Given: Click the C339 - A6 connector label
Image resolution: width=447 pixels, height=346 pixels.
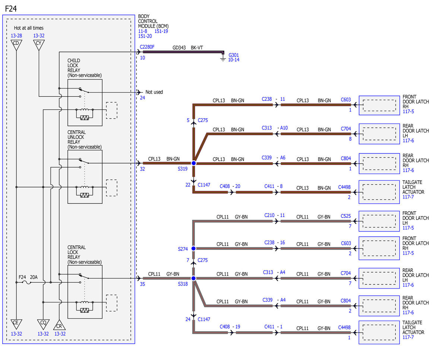Looking at the screenshot, I should [273, 158].
